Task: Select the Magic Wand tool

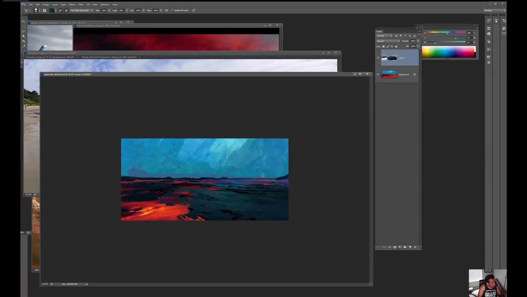Action: [24, 36]
